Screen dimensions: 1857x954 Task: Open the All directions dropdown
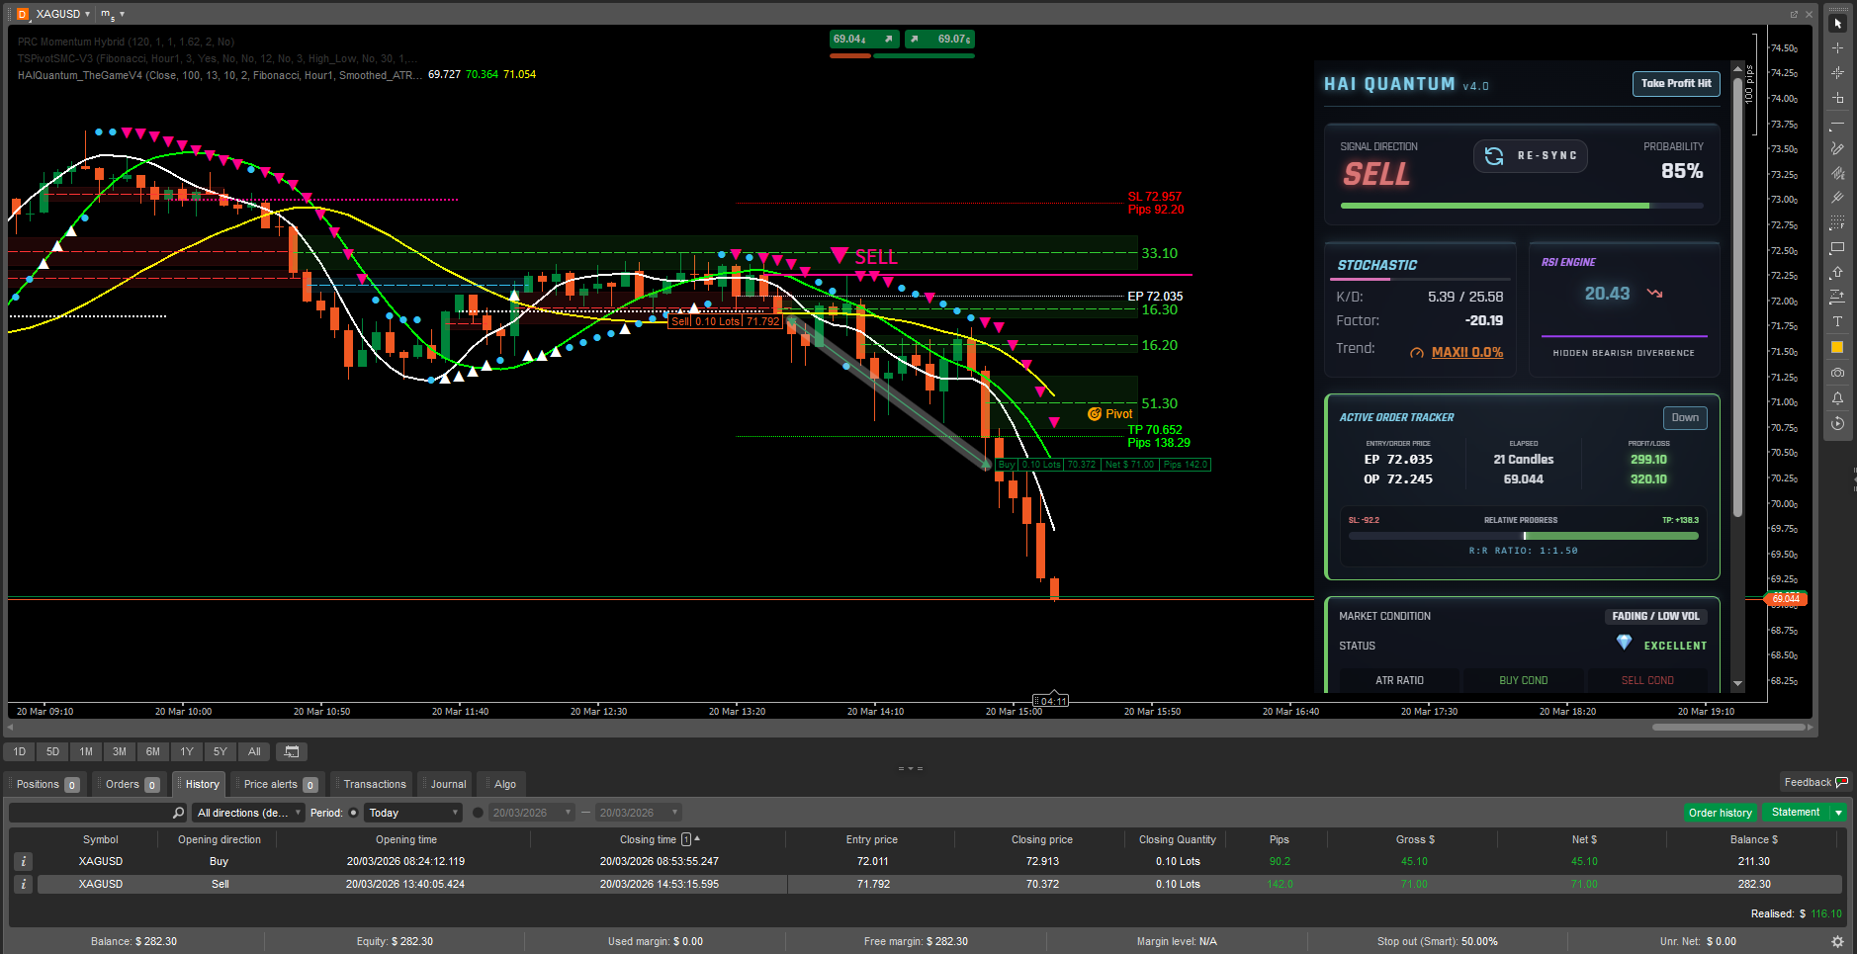point(249,813)
